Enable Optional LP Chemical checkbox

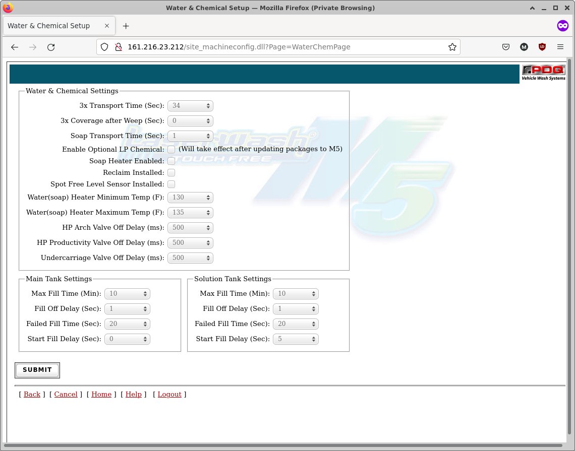pos(171,150)
